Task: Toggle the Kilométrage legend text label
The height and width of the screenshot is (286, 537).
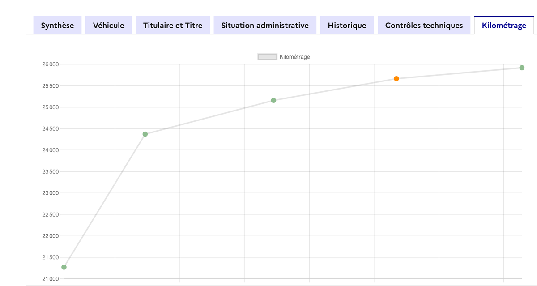Action: coord(294,57)
